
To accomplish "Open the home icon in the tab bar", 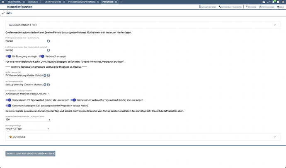I will click(3, 2).
